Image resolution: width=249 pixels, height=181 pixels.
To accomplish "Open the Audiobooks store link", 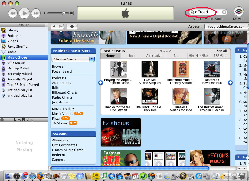I will point(62,83).
